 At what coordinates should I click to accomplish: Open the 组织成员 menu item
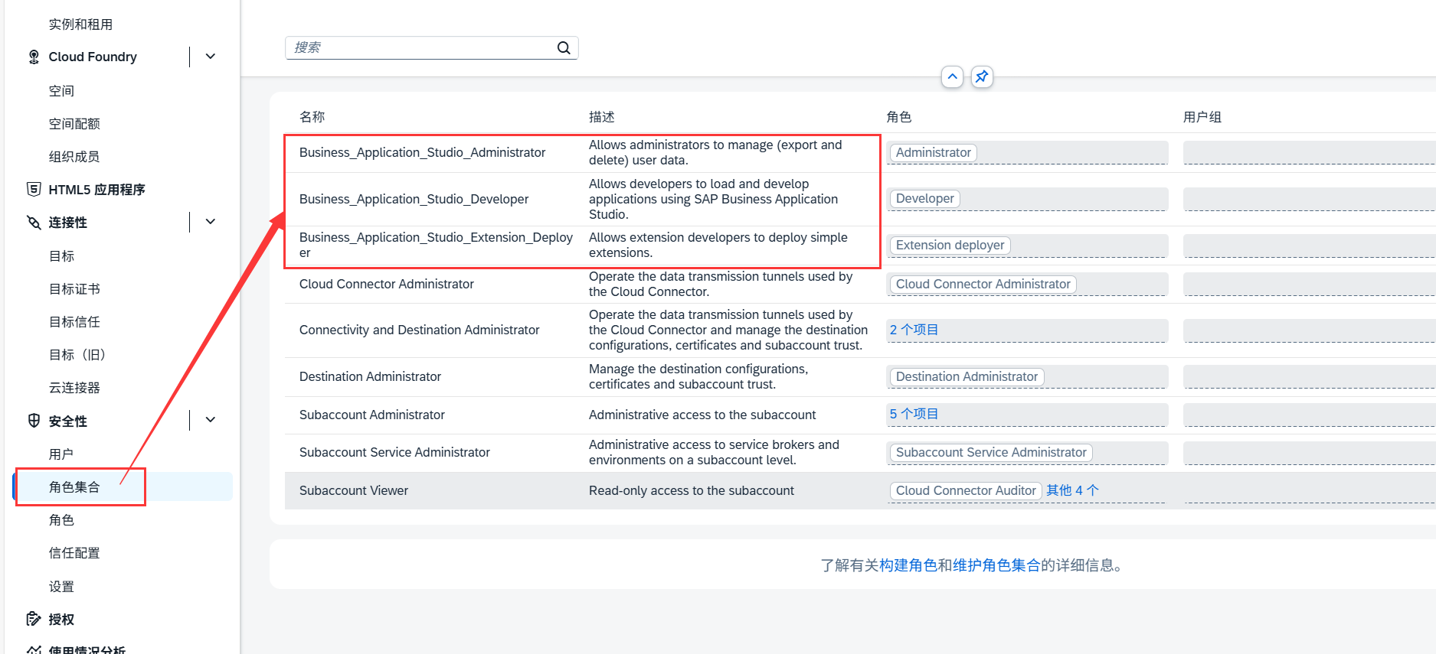click(74, 157)
